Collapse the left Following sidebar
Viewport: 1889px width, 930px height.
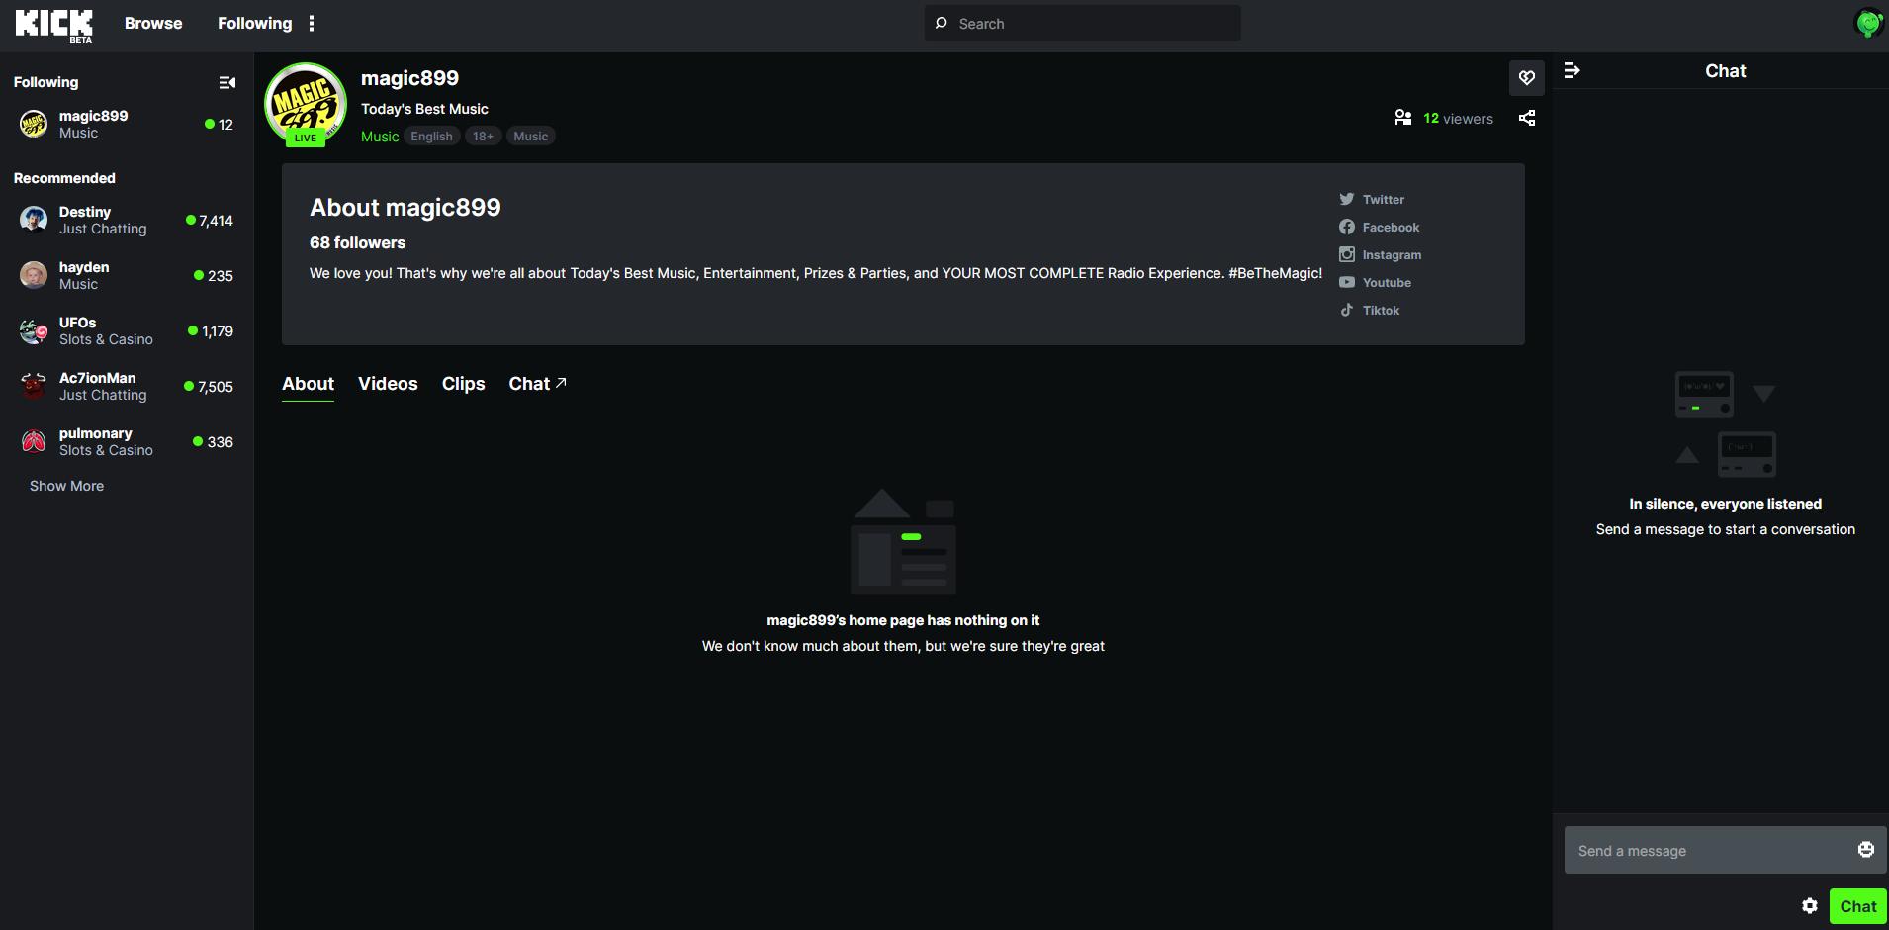[x=226, y=82]
